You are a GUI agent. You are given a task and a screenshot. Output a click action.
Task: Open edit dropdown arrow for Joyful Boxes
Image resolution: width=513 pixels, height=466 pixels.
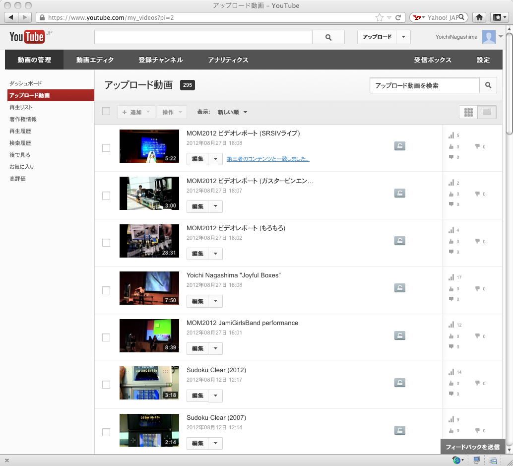[x=215, y=301]
